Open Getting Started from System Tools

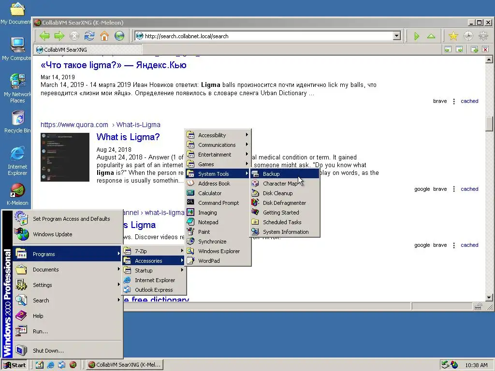click(x=285, y=213)
